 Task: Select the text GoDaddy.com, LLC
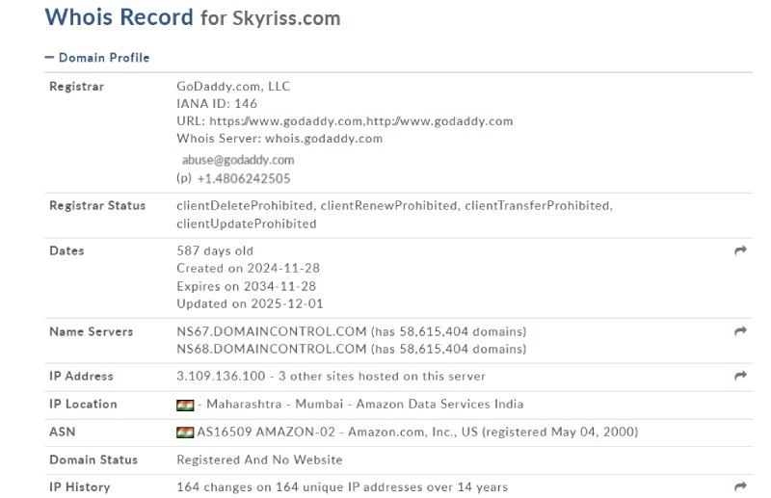233,87
